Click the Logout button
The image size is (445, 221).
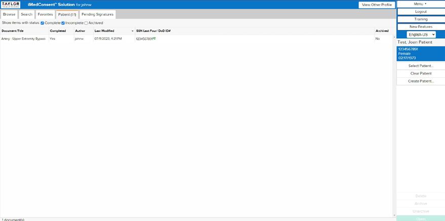coord(421,12)
